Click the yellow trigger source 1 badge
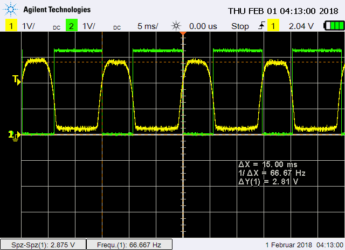Viewport: 345px width, 250px height. tap(274, 26)
